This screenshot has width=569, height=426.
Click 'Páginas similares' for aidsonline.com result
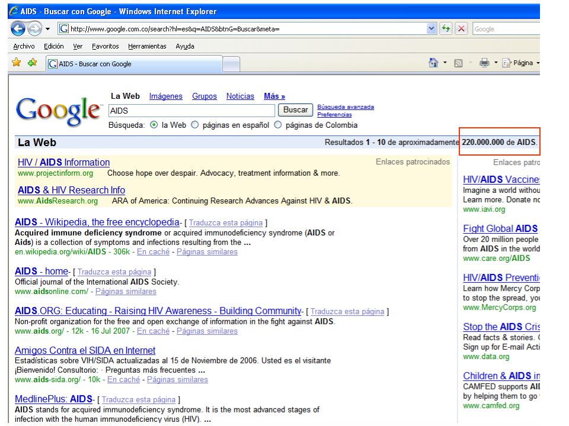(x=126, y=291)
